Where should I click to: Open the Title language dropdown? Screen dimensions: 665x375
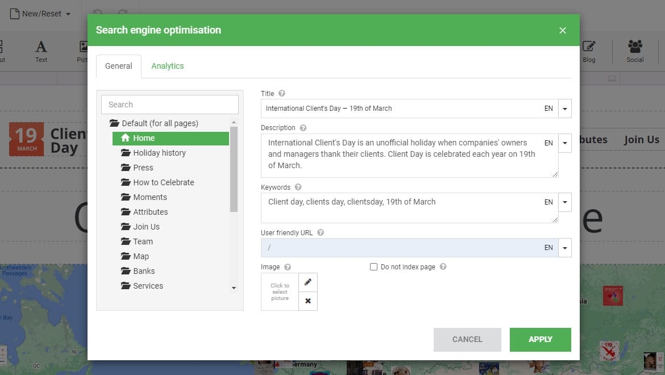[565, 109]
